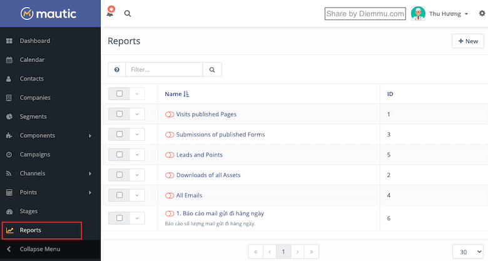Click the Dashboard grid icon
The height and width of the screenshot is (261, 488).
9,41
